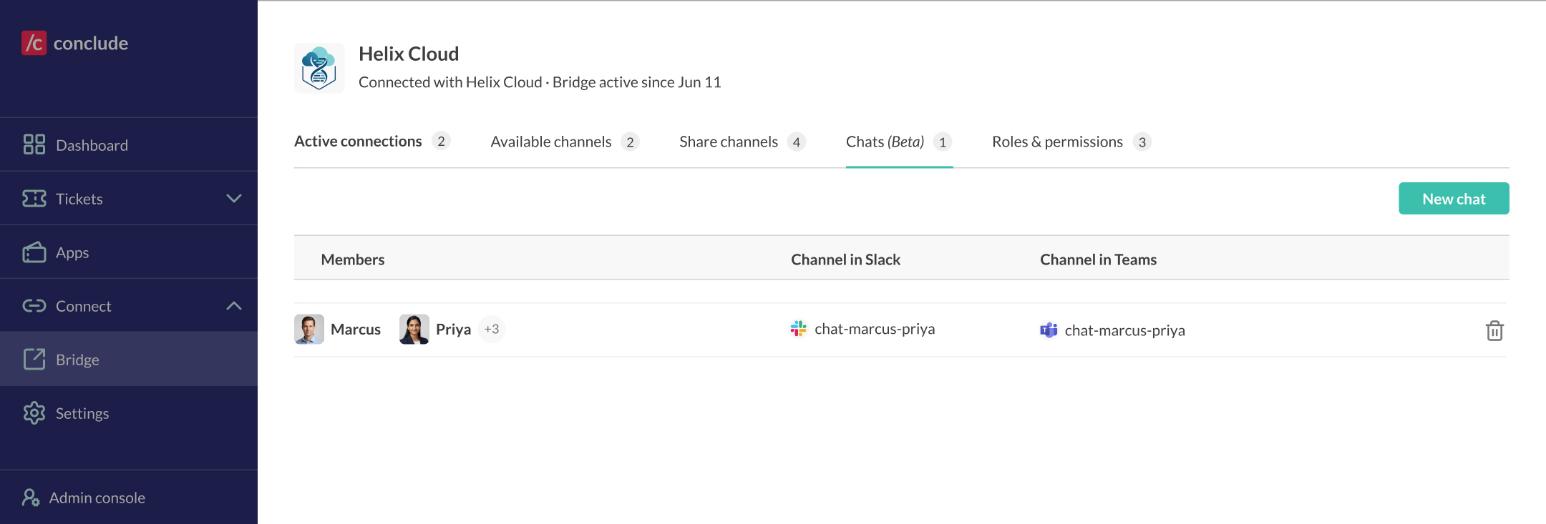Open Connect in the sidebar
Image resolution: width=1546 pixels, height=524 pixels.
coord(129,305)
